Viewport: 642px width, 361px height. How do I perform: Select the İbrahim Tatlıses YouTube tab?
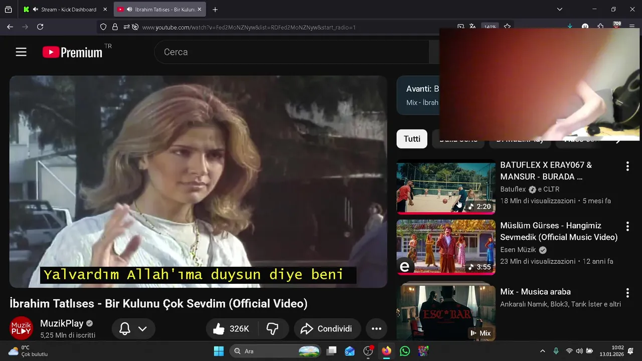159,10
